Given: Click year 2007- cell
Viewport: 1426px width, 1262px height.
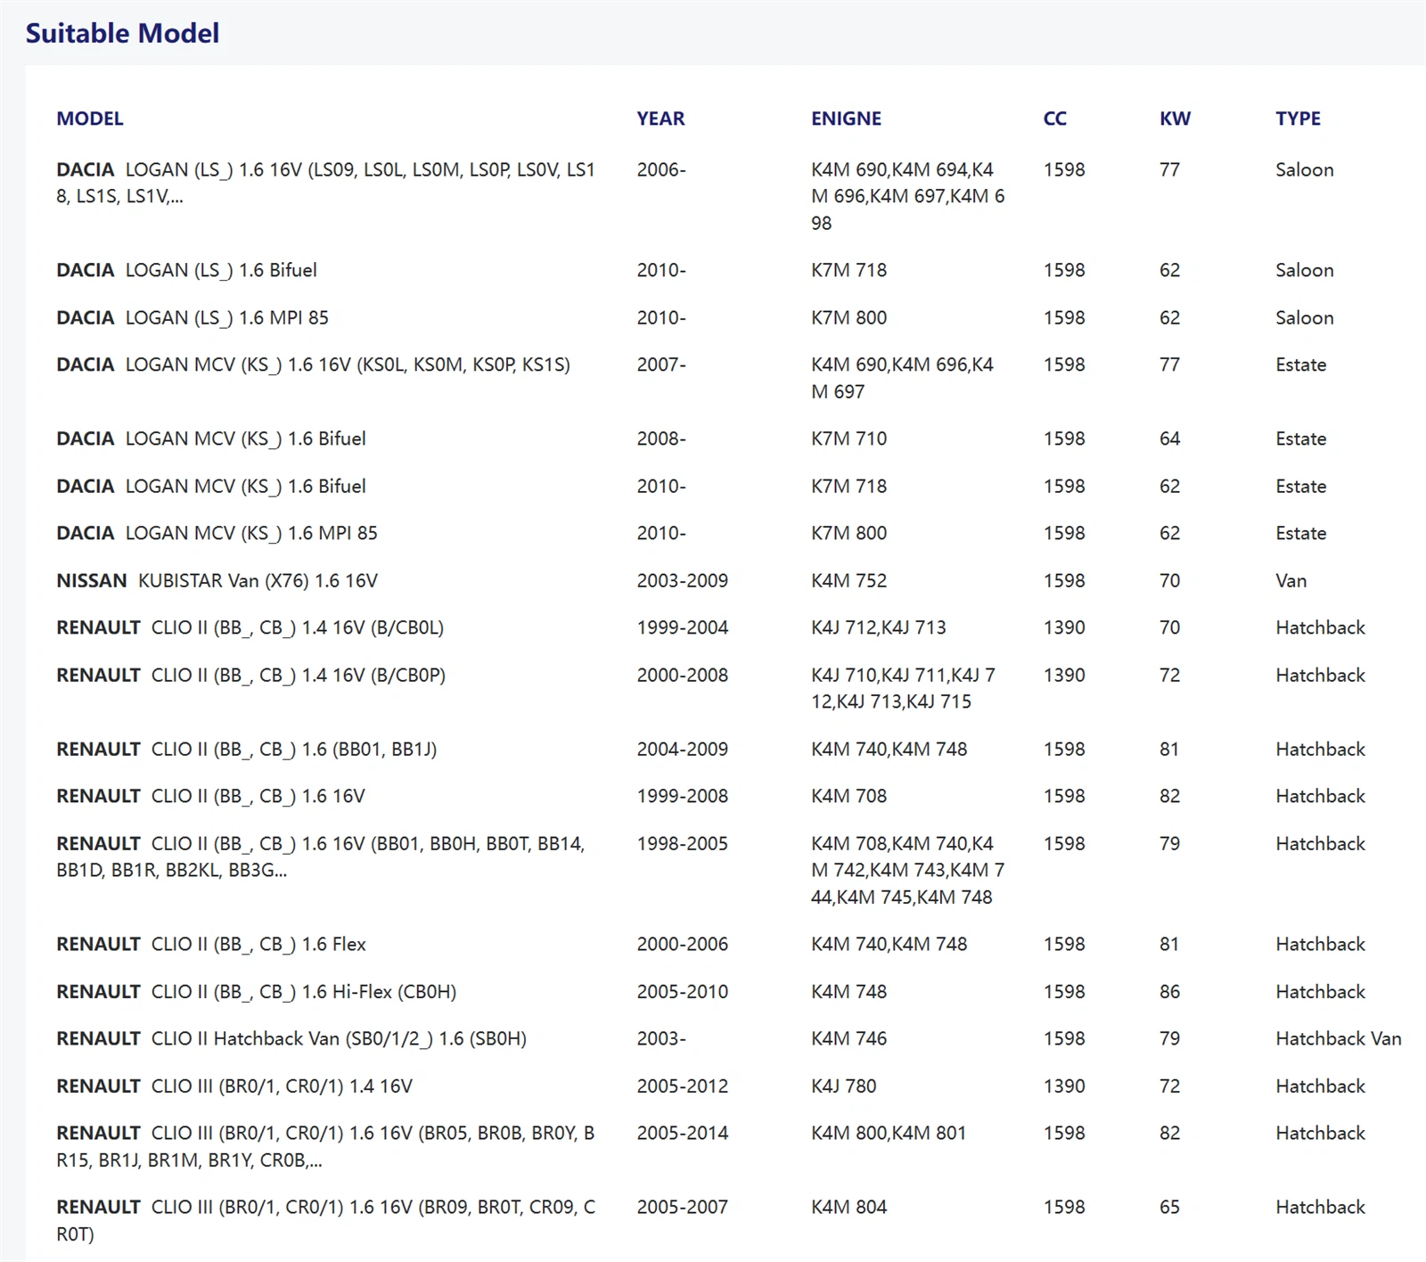Looking at the screenshot, I should (x=661, y=365).
